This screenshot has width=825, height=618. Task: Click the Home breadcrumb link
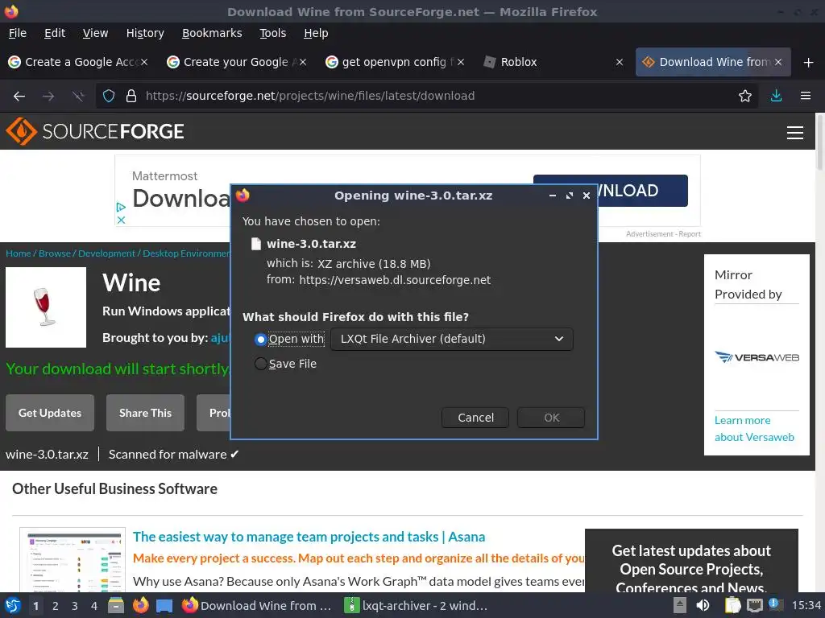tap(19, 253)
